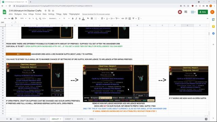Open the Redigera menu
217x122 pixels.
tap(18, 14)
